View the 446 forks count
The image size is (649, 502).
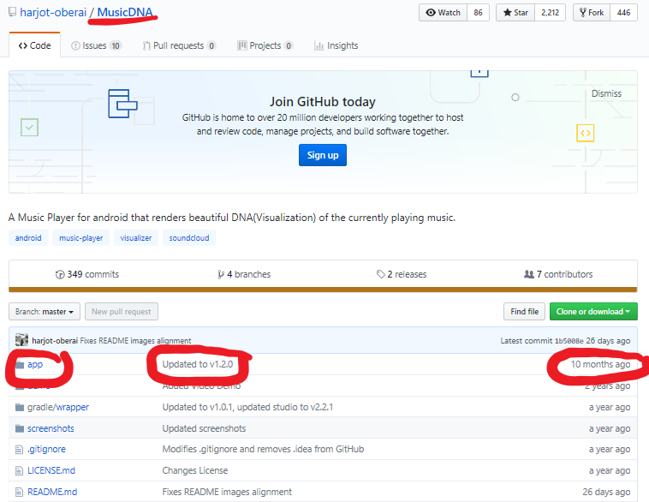click(x=624, y=13)
